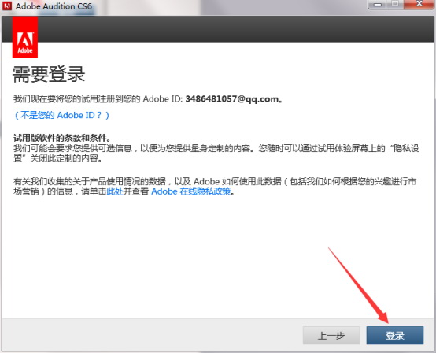Screen dimensions: 436x353
Task: Go back with the 上一步 button
Action: pos(331,335)
